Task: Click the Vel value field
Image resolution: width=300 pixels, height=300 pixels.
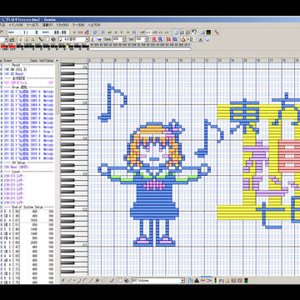Action: pyautogui.click(x=141, y=39)
